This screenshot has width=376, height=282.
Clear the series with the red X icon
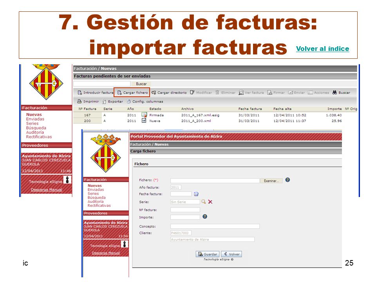click(210, 202)
